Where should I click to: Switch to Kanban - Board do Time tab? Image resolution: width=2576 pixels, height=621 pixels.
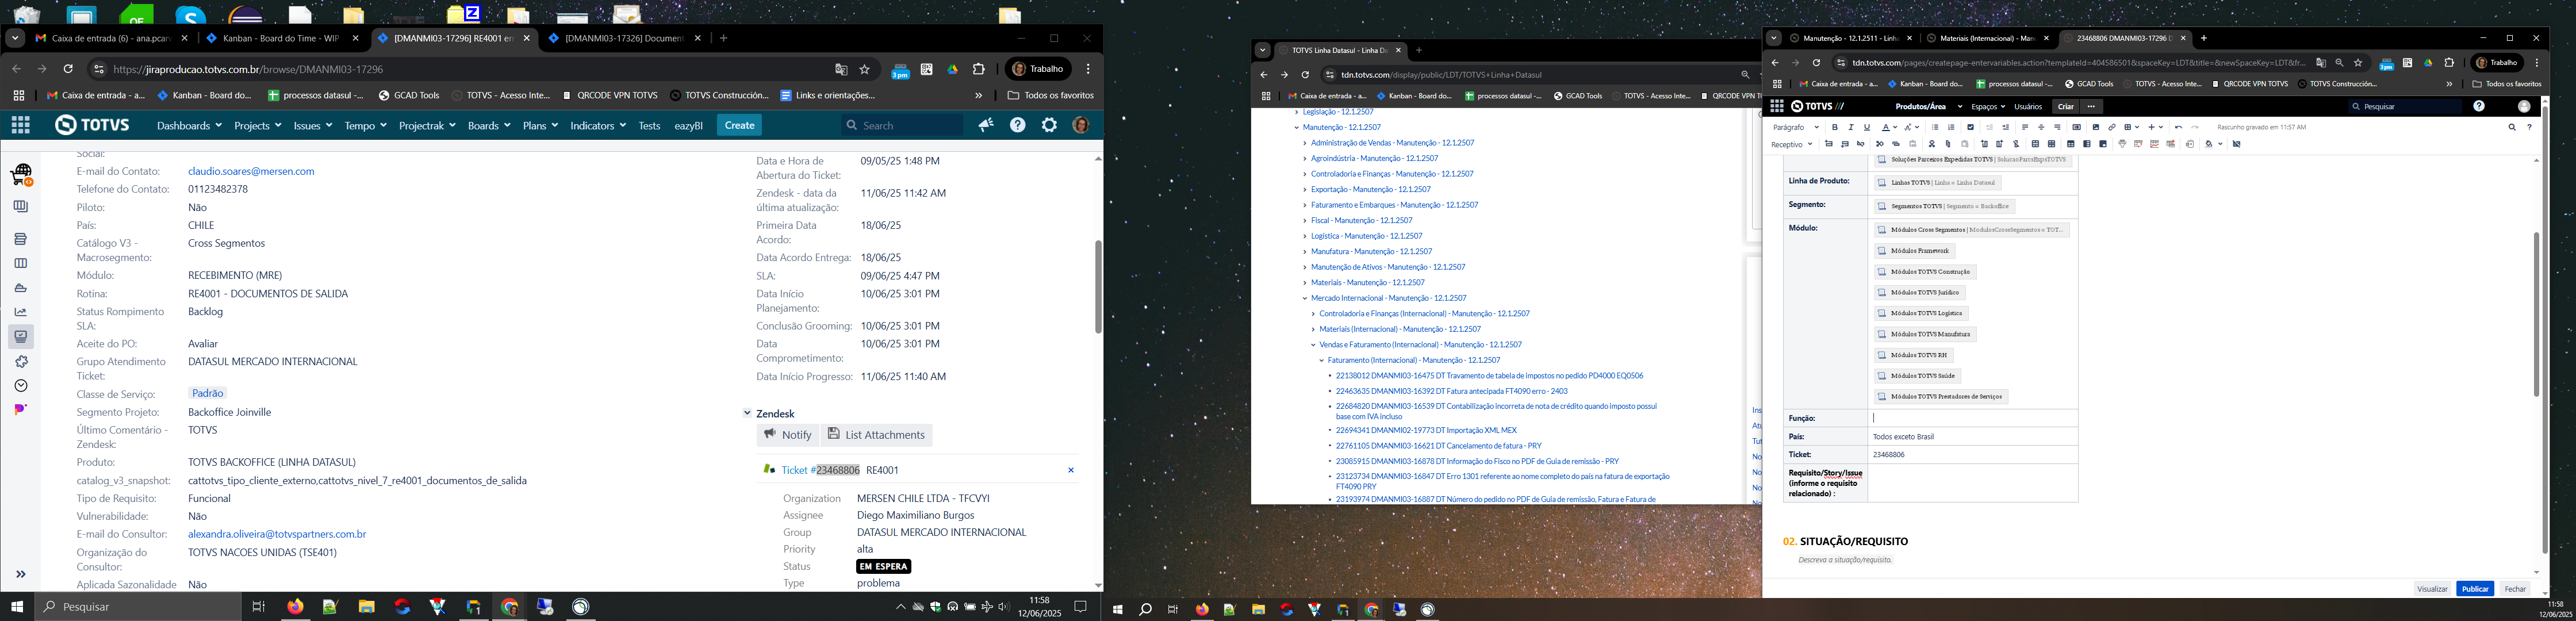pos(280,38)
